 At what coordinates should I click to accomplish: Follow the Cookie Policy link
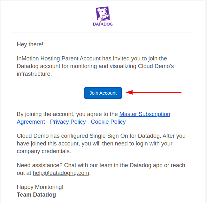pos(108,122)
